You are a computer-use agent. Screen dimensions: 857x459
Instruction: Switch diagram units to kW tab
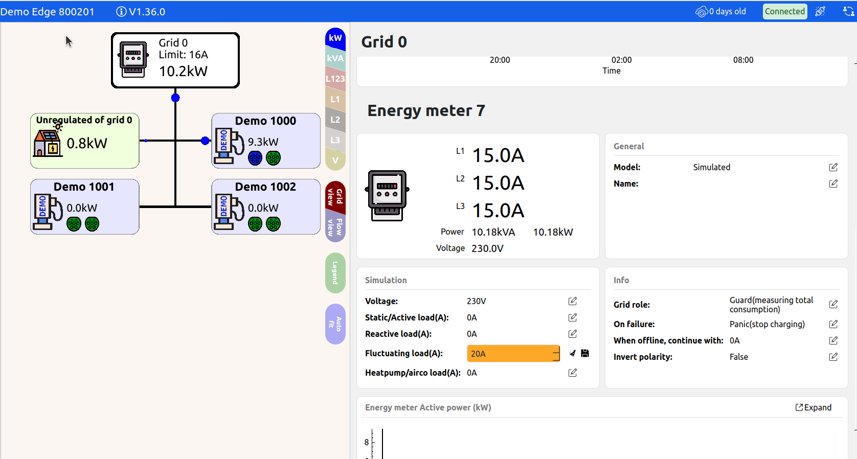(335, 38)
